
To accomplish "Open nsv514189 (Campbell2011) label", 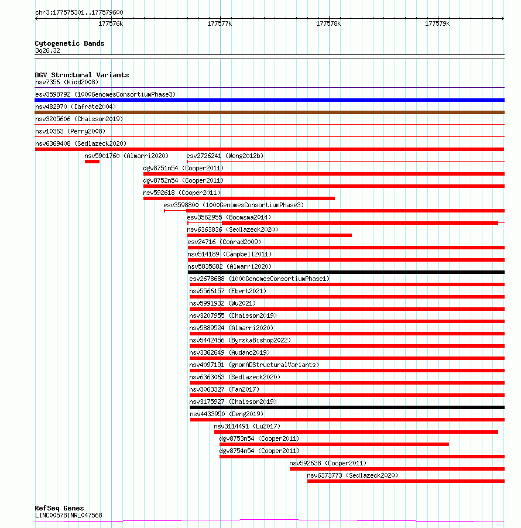I will (x=229, y=254).
